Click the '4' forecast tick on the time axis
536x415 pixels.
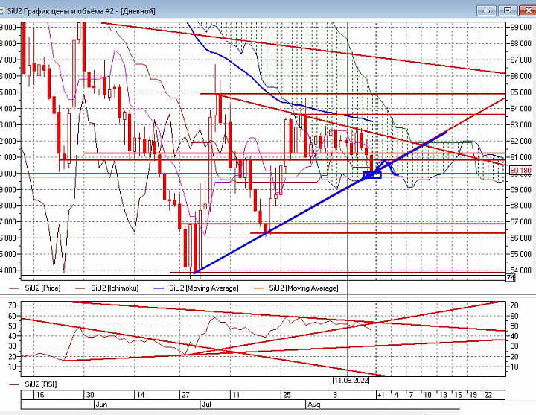click(x=396, y=395)
